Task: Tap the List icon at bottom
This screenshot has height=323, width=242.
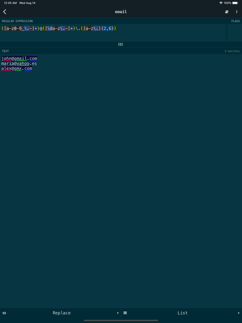Action: click(x=125, y=313)
